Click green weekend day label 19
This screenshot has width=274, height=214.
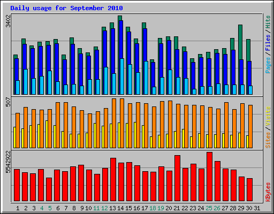point(161,208)
